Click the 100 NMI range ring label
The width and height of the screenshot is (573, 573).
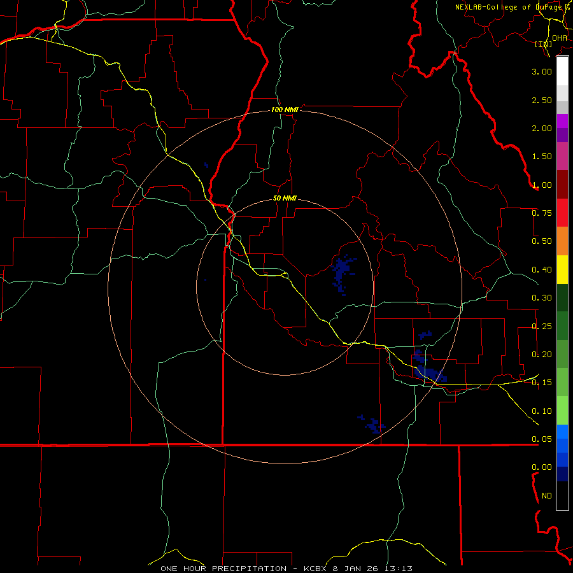pyautogui.click(x=285, y=110)
